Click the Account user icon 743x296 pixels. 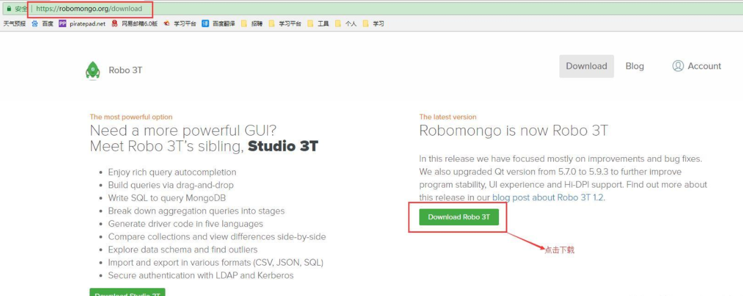(678, 66)
